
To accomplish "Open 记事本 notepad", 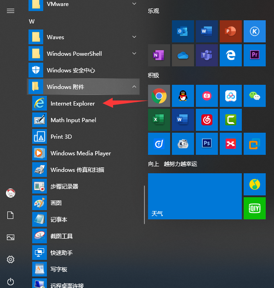I will coord(85,219).
